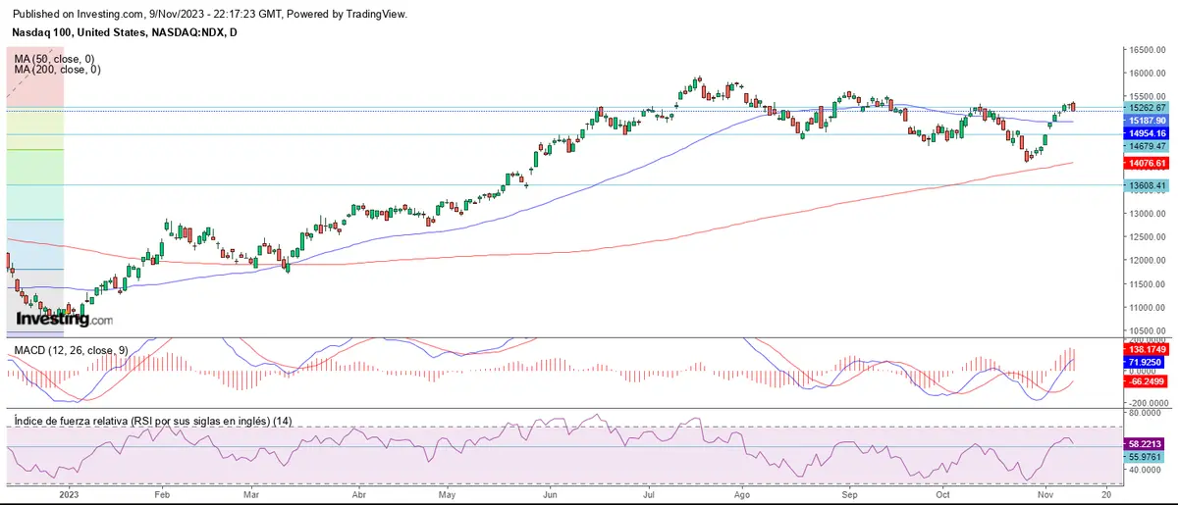Click the latest red candlestick in November

[x=1073, y=106]
